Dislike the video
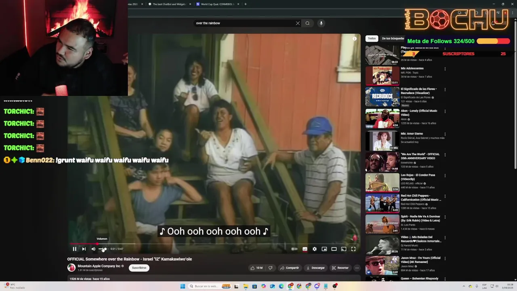 (x=271, y=268)
